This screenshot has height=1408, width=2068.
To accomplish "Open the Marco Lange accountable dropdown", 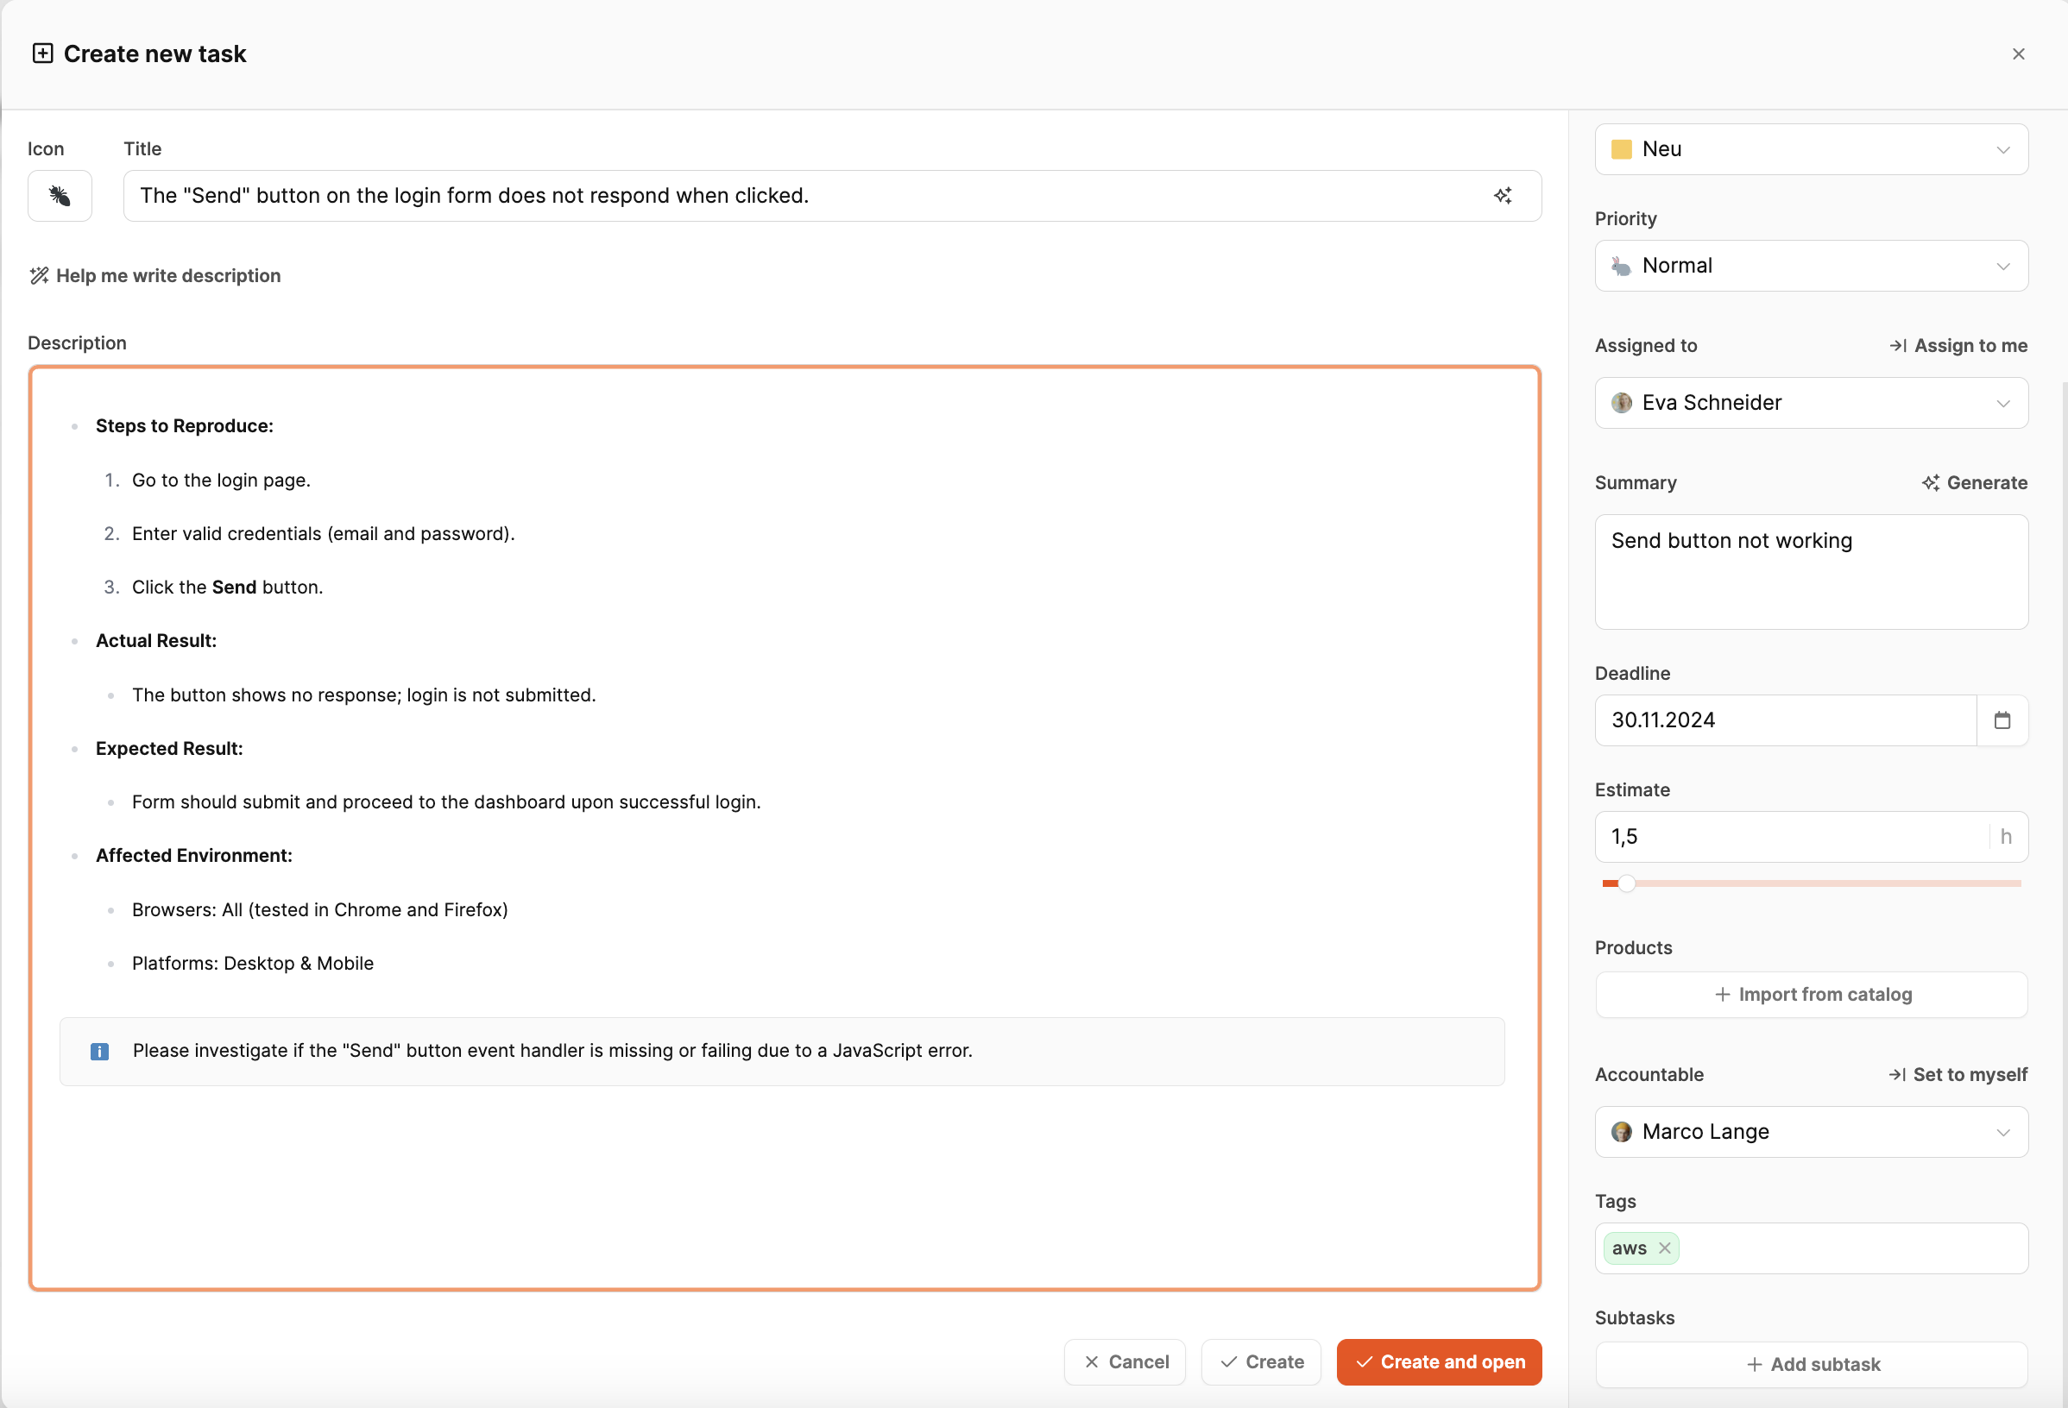I will (x=1811, y=1132).
